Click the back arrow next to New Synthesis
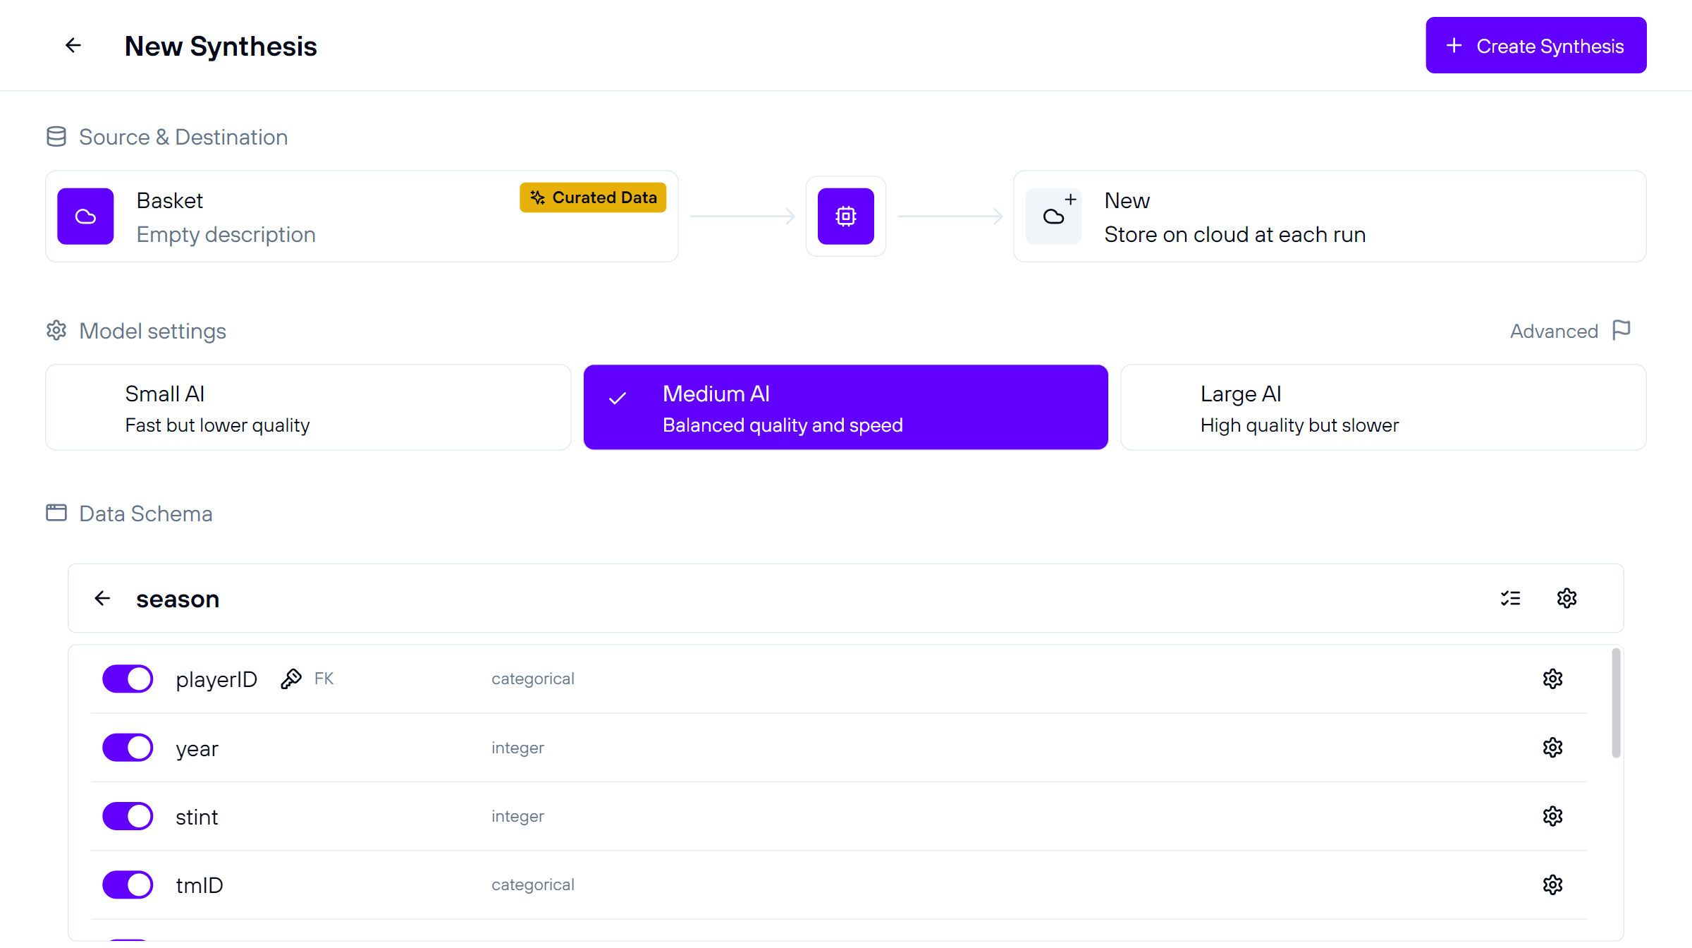The image size is (1692, 948). 73,46
